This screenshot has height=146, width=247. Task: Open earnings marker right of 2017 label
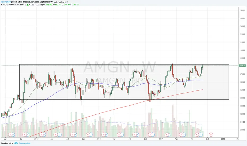tap(167, 135)
